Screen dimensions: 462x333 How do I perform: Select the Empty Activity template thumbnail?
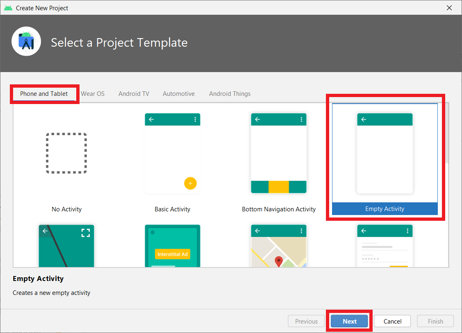click(385, 154)
